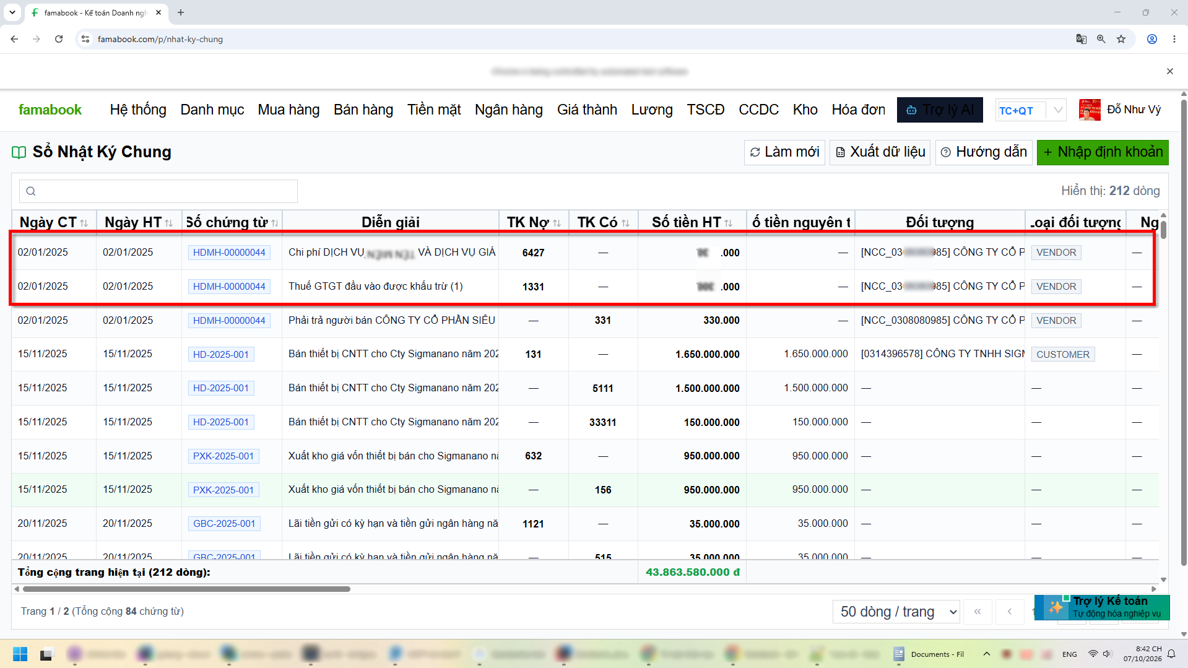Click the famabook logo
The height and width of the screenshot is (668, 1188).
pos(50,110)
